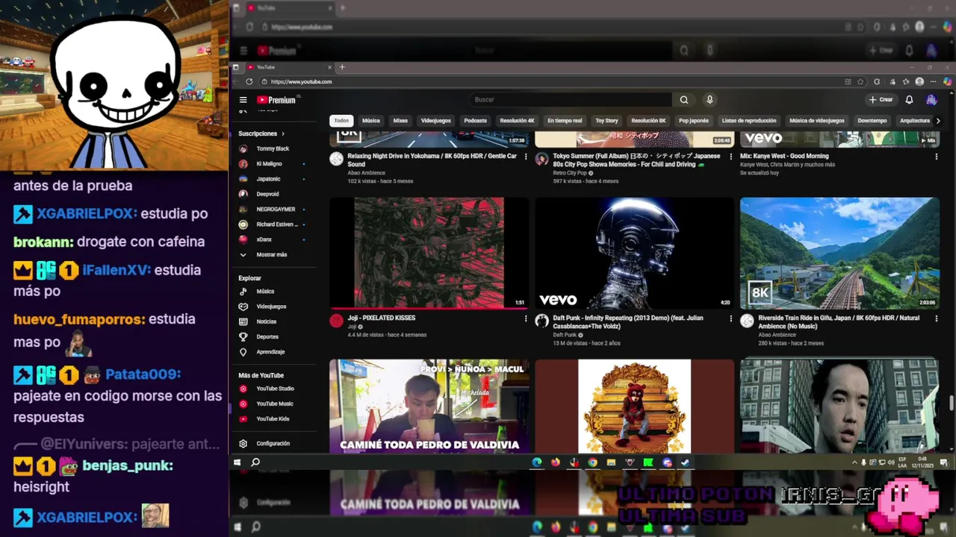Expand the Suscripciones section chevron
The image size is (956, 537).
coord(283,134)
